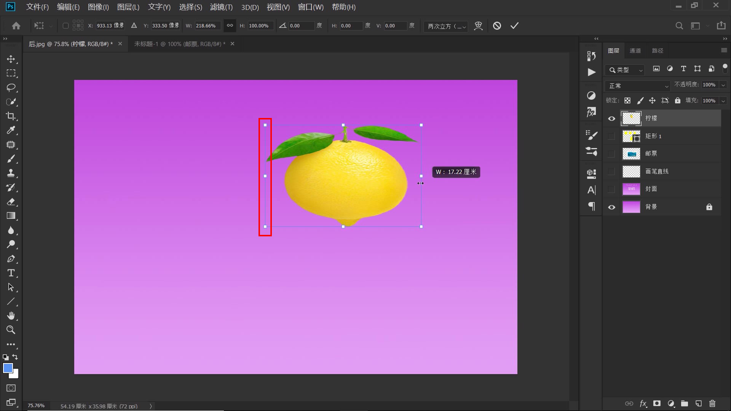Viewport: 731px width, 411px height.
Task: Expand the opacity 不透明度 dropdown arrow
Action: (x=723, y=85)
